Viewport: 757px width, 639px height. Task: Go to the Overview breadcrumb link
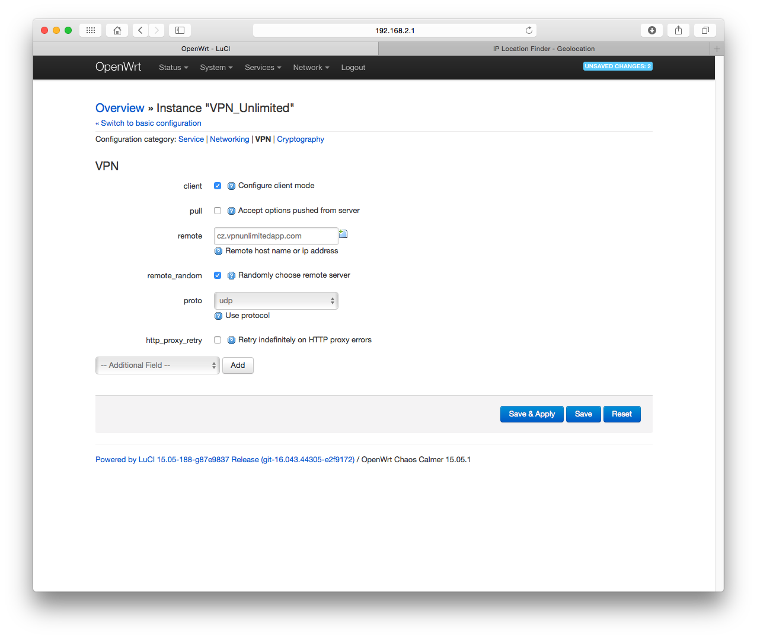pos(120,108)
